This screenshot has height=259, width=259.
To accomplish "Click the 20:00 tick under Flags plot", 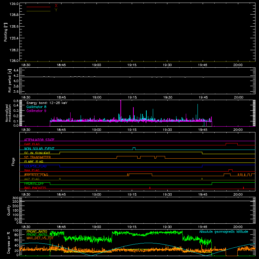I will tap(238, 195).
